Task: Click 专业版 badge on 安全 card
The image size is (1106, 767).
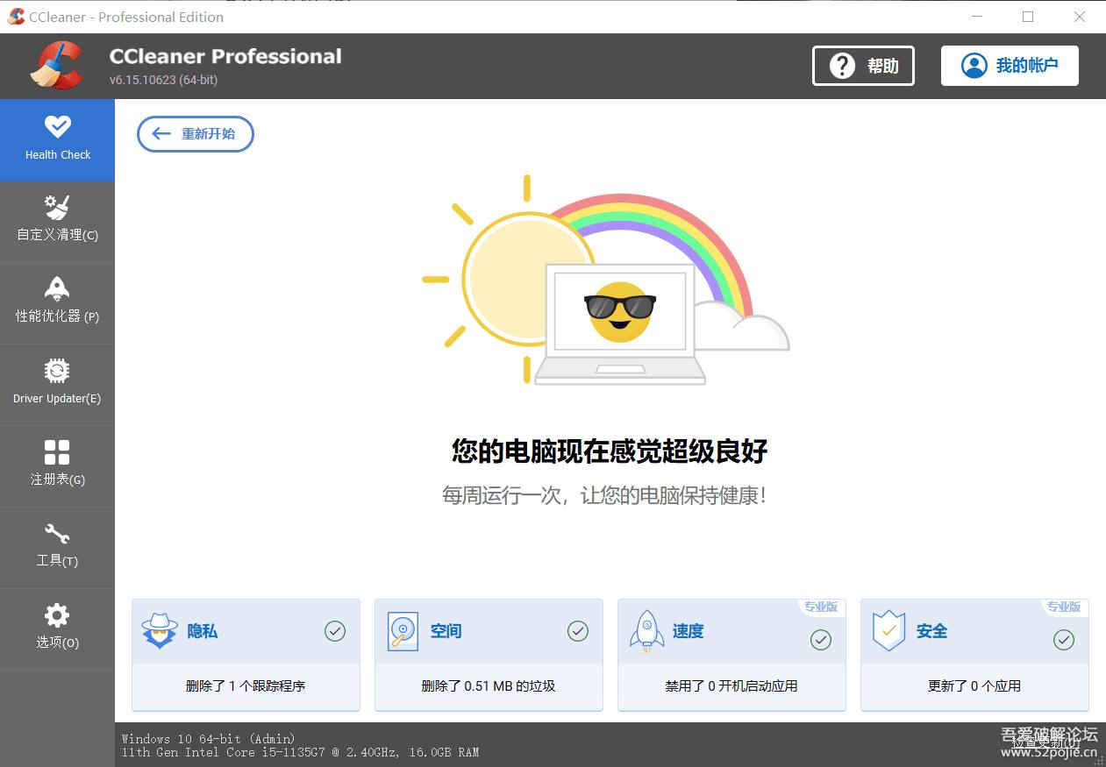Action: click(x=1064, y=607)
